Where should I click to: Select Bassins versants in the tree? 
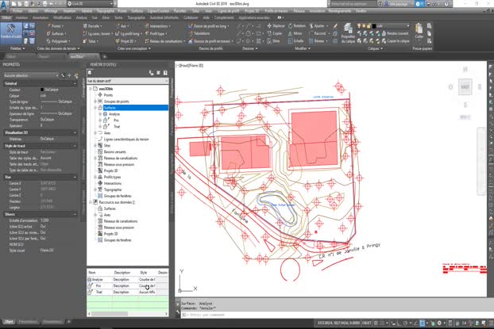point(114,151)
